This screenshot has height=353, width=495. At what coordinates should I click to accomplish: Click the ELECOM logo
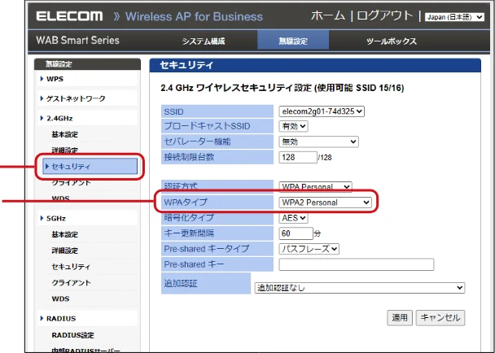click(x=69, y=16)
